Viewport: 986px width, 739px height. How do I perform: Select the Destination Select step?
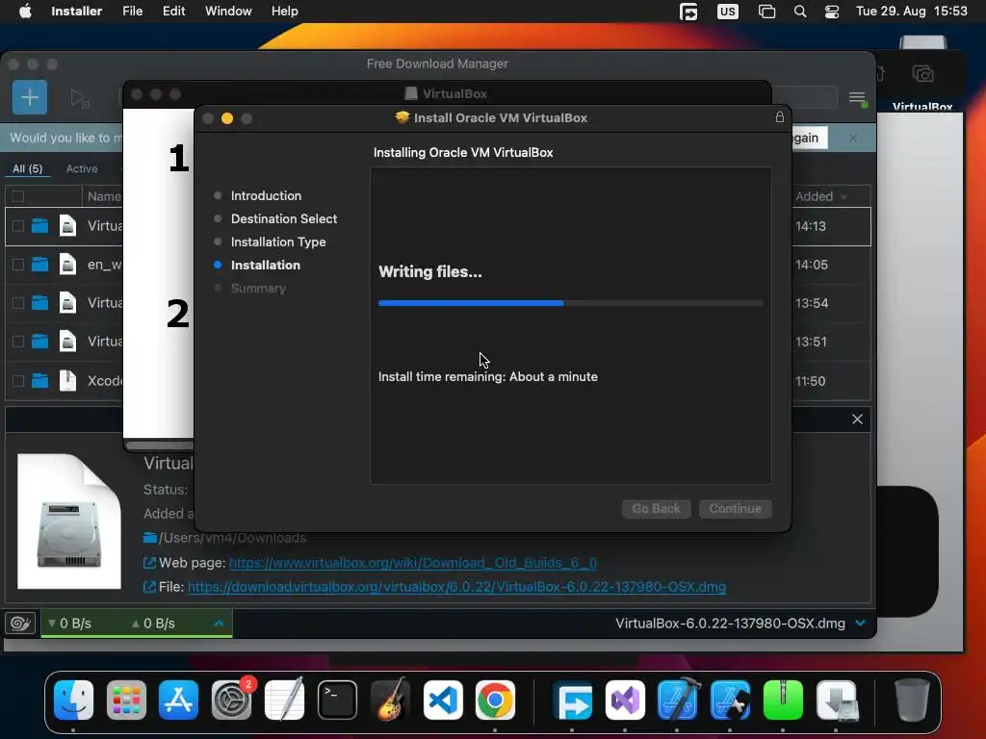click(x=284, y=218)
